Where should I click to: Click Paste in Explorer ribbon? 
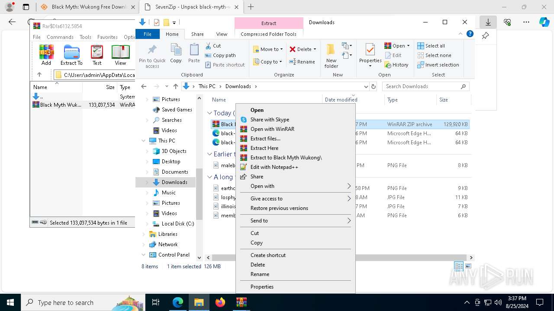click(x=194, y=54)
